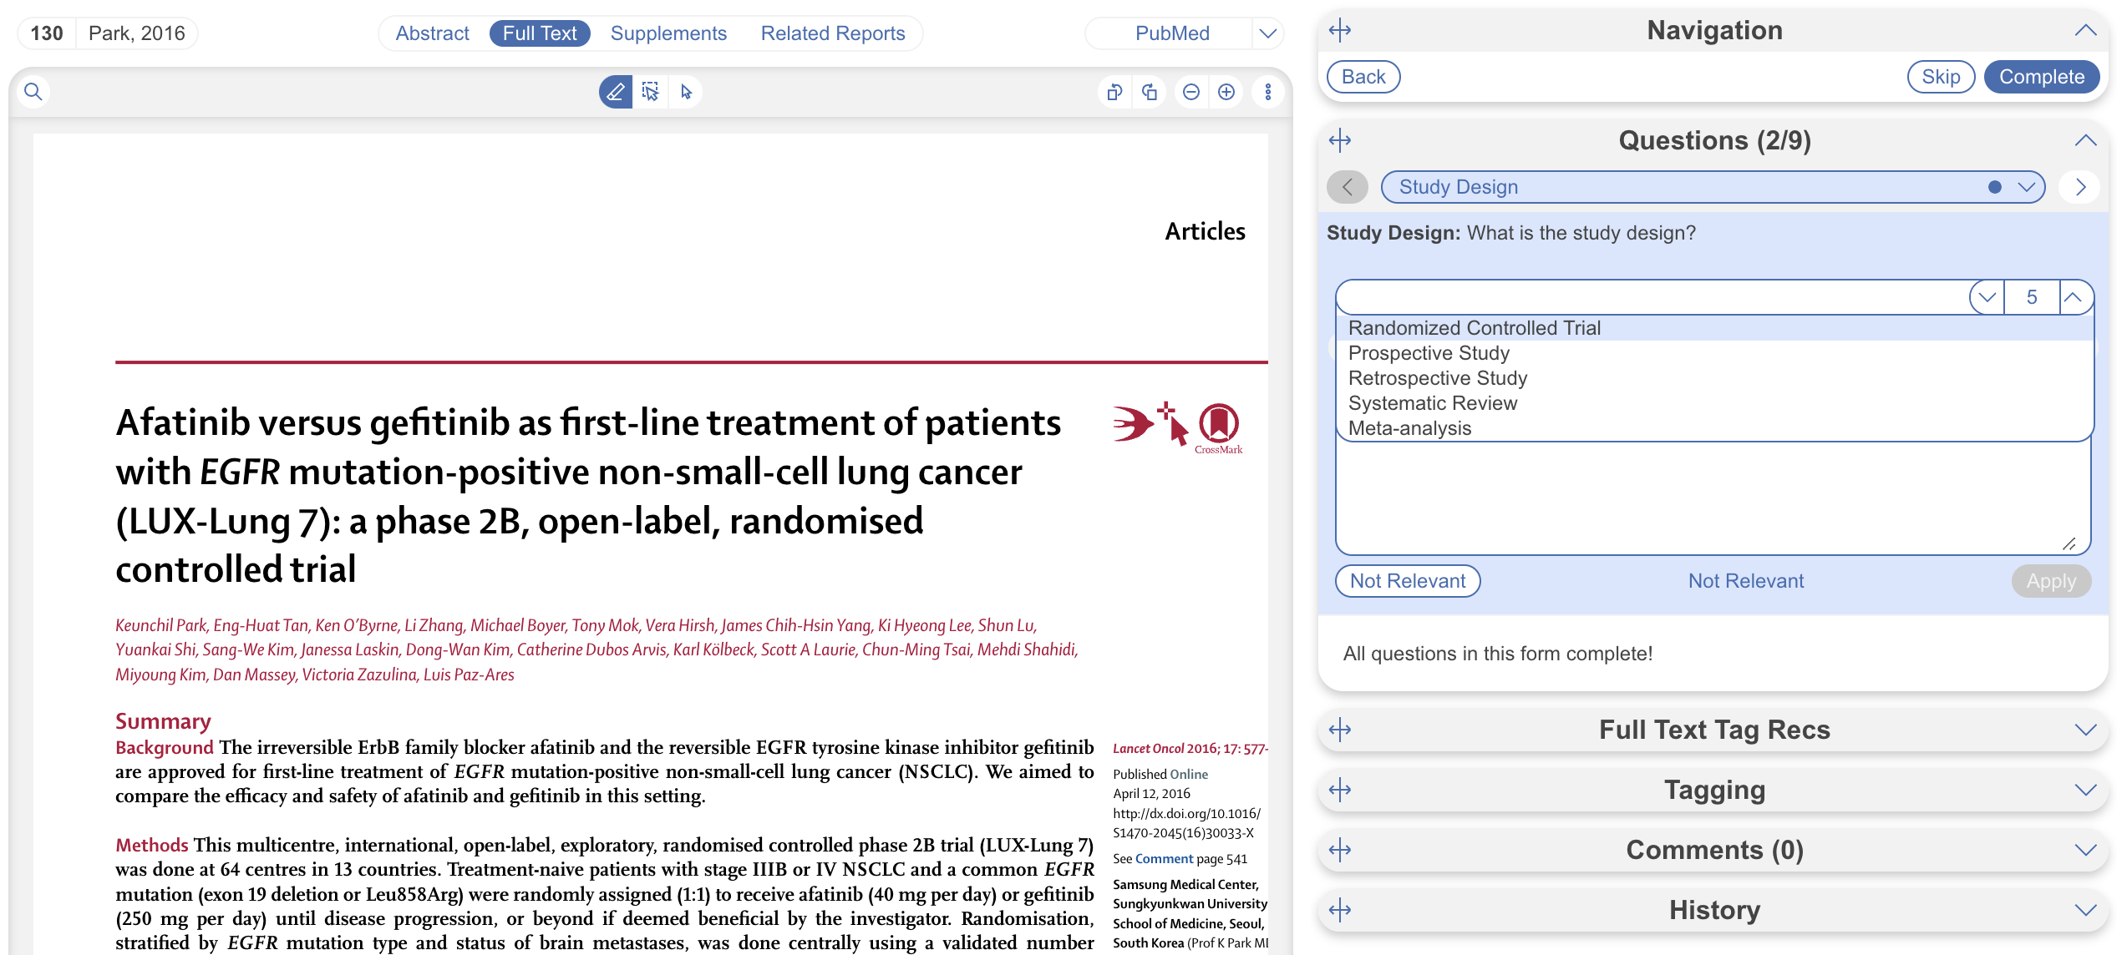The image size is (2127, 955).
Task: Open the PDF viewer more options menu
Action: (x=1268, y=92)
